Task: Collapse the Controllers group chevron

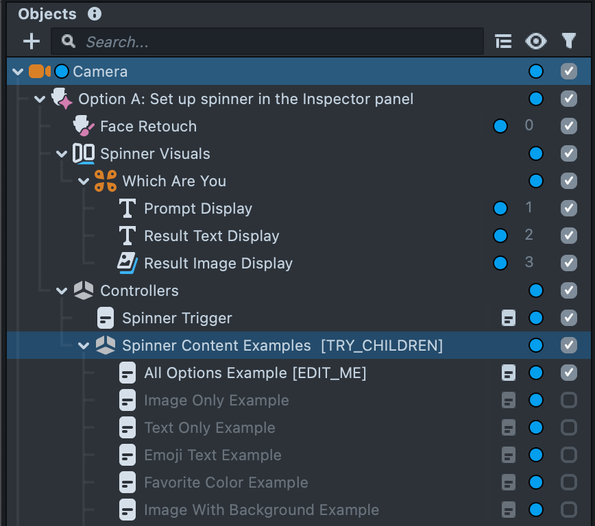Action: click(62, 290)
